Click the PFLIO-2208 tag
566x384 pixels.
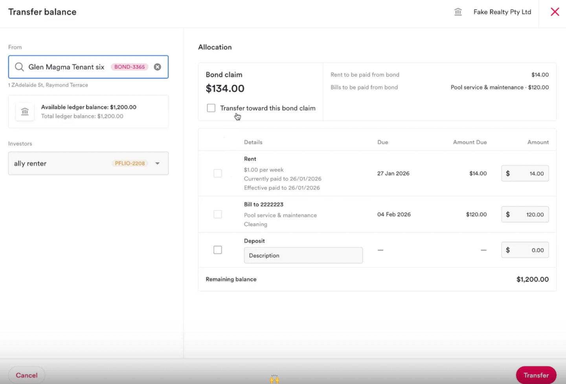(x=130, y=163)
